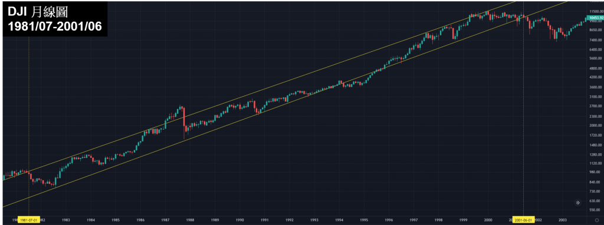This screenshot has width=604, height=225.
Task: Click the 1480.00 price scale label
Action: pyautogui.click(x=596, y=145)
